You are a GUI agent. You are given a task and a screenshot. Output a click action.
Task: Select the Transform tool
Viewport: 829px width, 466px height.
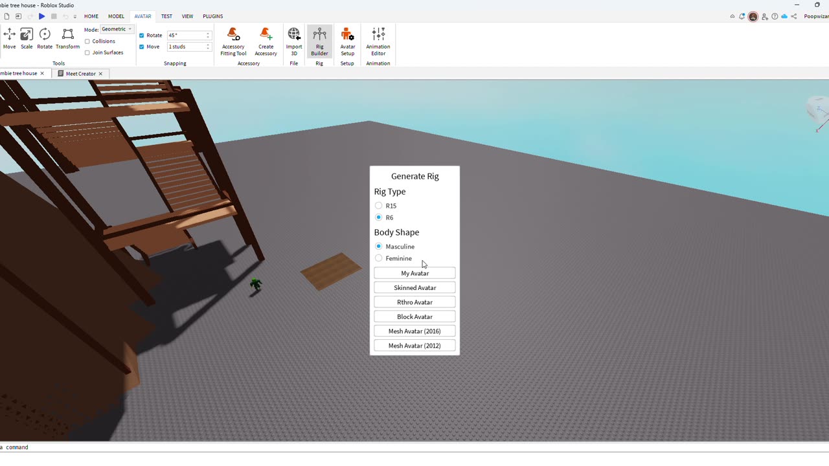67,39
